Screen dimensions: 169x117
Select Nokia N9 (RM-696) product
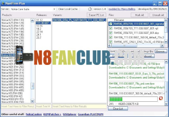click(x=12, y=93)
